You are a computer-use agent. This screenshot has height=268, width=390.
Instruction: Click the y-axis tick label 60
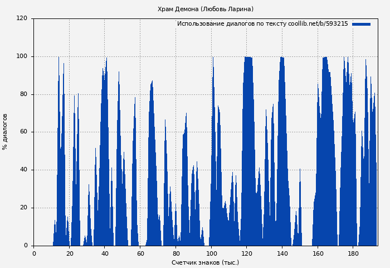(23, 132)
